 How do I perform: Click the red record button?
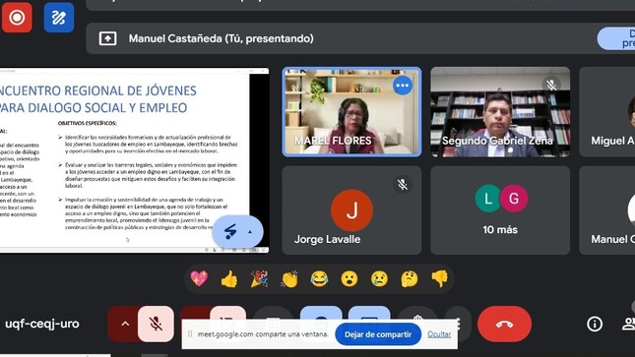pyautogui.click(x=17, y=18)
